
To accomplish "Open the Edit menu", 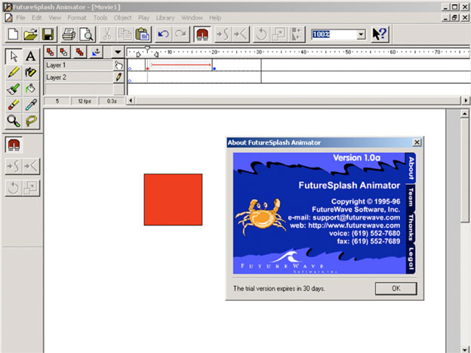I will coord(37,17).
